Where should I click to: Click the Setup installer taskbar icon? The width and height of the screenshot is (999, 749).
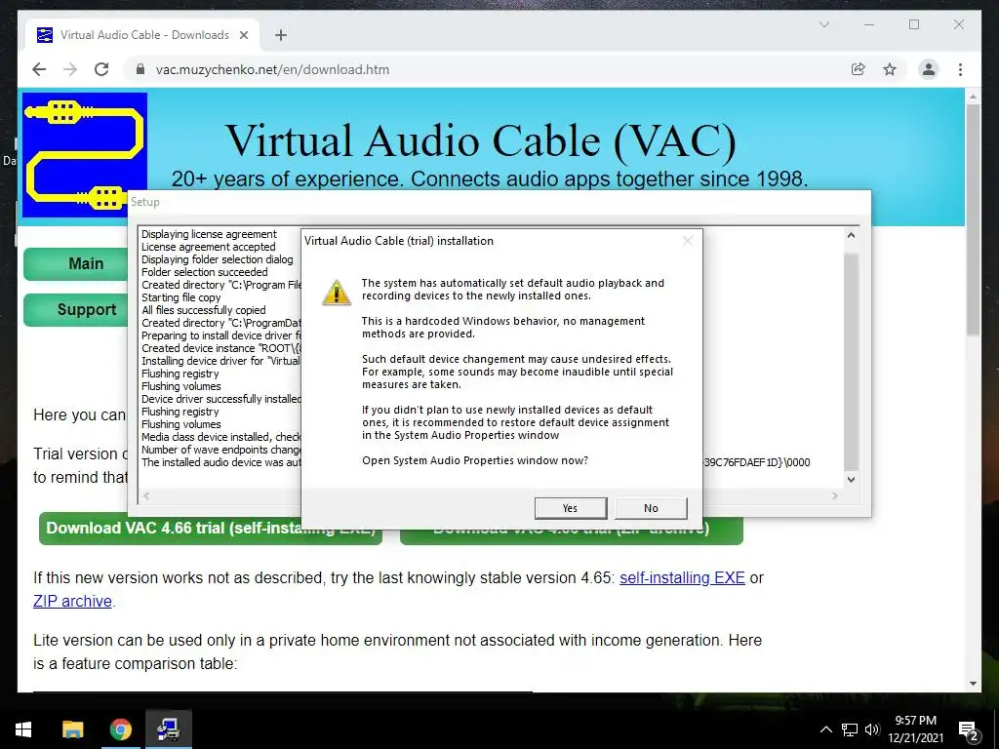pyautogui.click(x=168, y=729)
